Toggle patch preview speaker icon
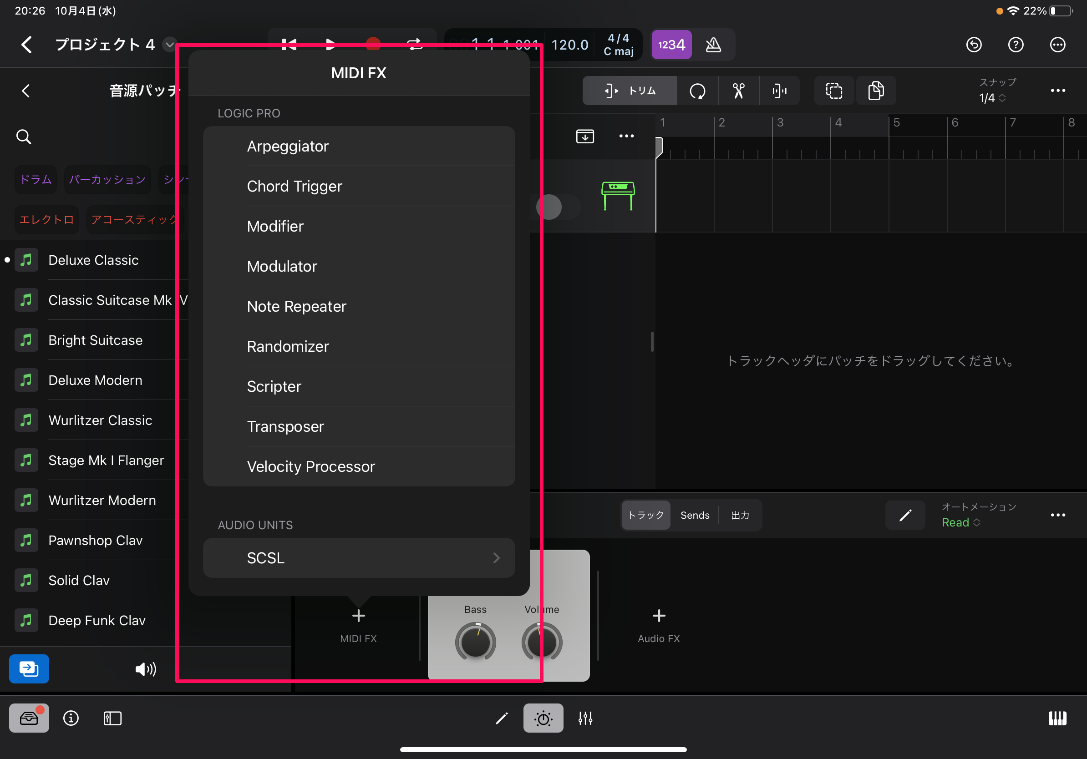The height and width of the screenshot is (759, 1087). tap(145, 668)
